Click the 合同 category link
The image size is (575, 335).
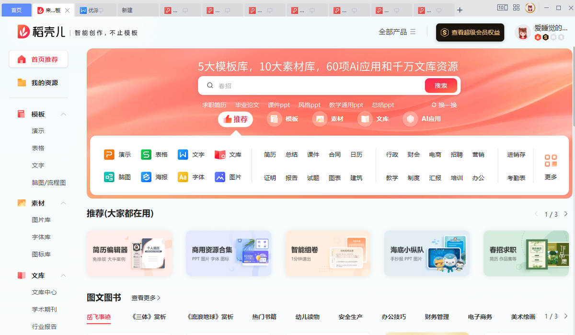coord(334,154)
